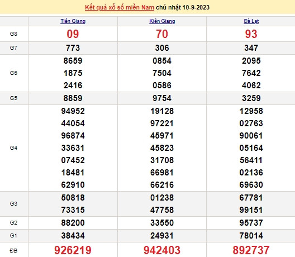Click the G4 number '02136'
Image resolution: width=295 pixels, height=257 pixels.
(251, 173)
